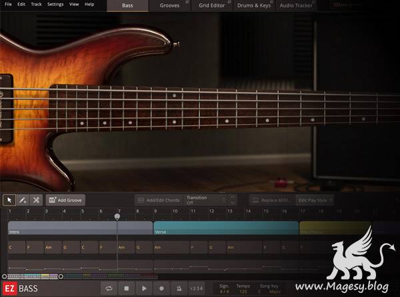Switch to the Grid Editor tab
Screen dimensions: 400x297
(x=212, y=5)
